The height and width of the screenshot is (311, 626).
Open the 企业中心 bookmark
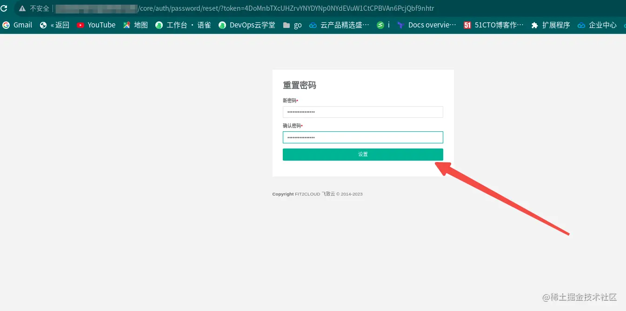(x=597, y=25)
